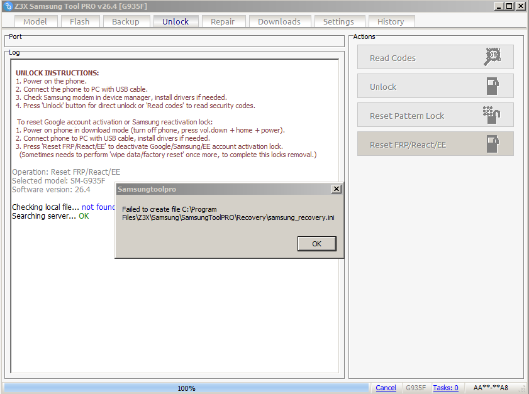This screenshot has height=394, width=529.
Task: Click 'Software version: 26.4' log line
Action: click(x=51, y=189)
